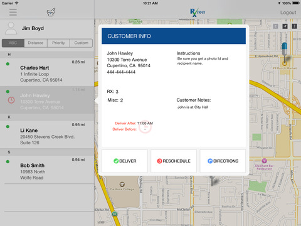Tap the red clock icon on John Hawley
The height and width of the screenshot is (226, 301).
pyautogui.click(x=11, y=100)
